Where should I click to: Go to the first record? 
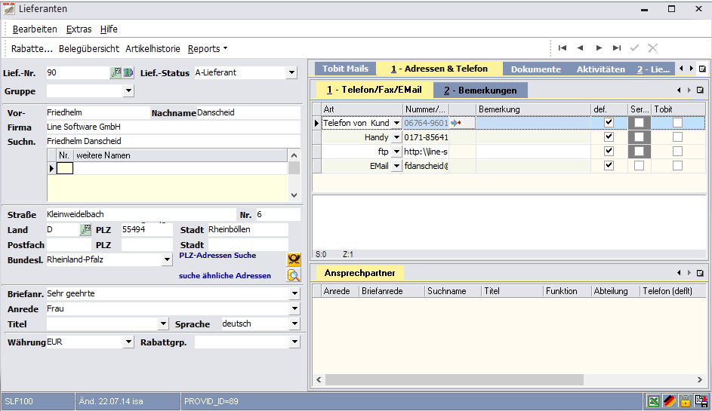click(563, 48)
